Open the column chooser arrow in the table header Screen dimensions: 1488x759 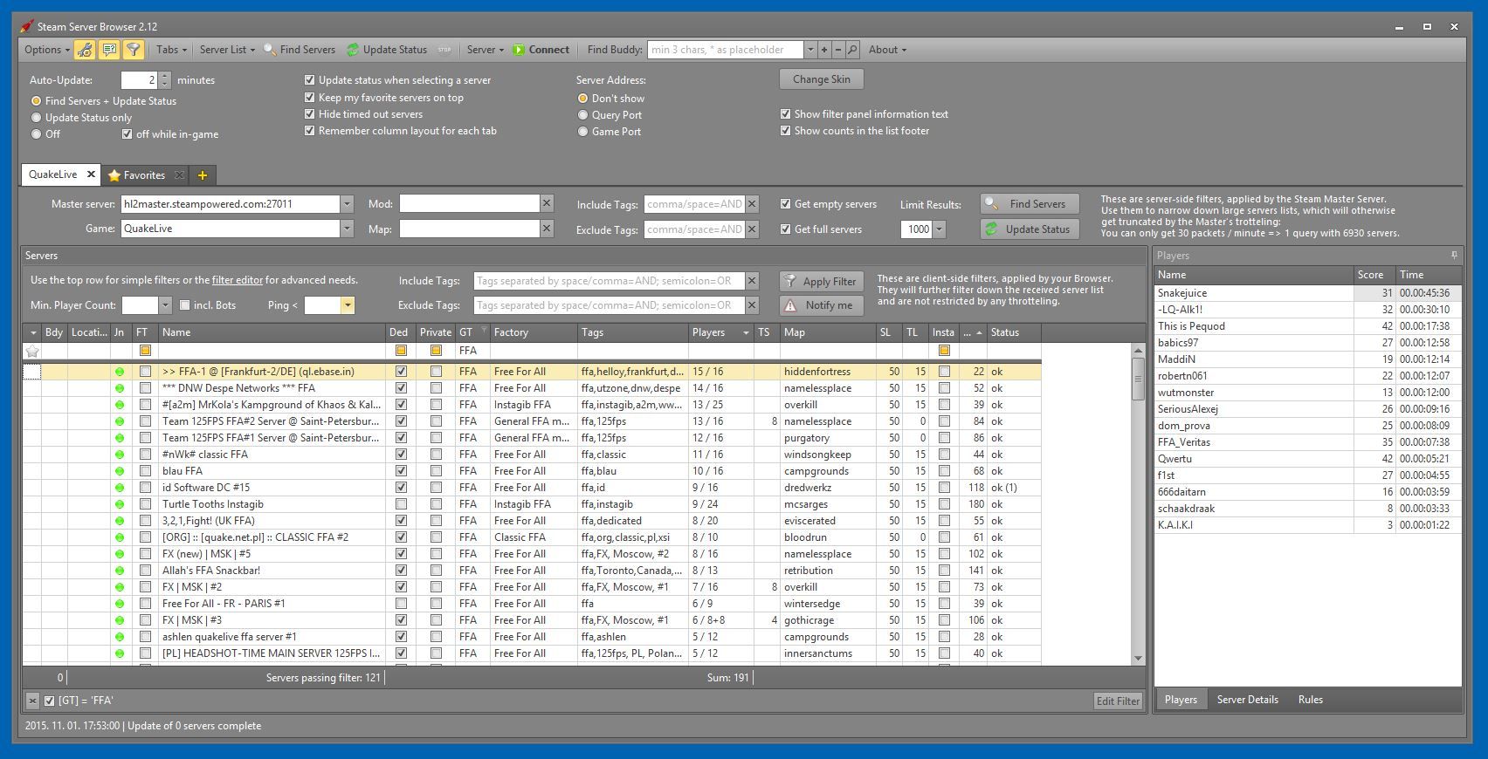[x=33, y=332]
